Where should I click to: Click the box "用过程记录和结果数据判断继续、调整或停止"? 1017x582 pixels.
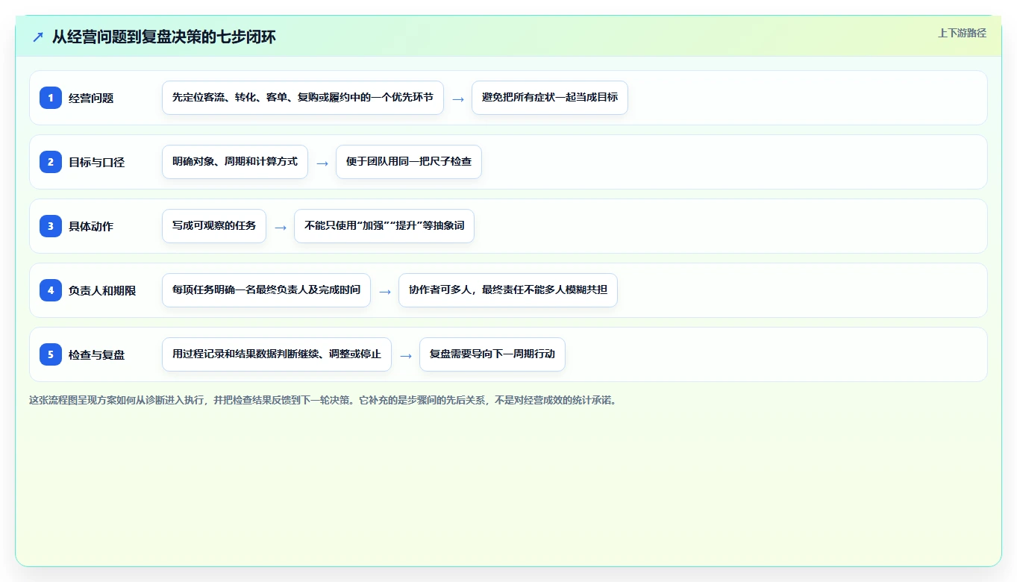(277, 354)
